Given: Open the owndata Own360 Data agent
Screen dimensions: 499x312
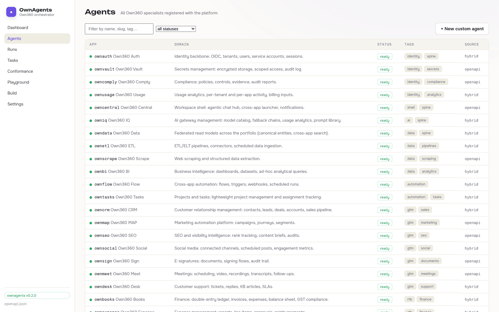Looking at the screenshot, I should pyautogui.click(x=117, y=133).
